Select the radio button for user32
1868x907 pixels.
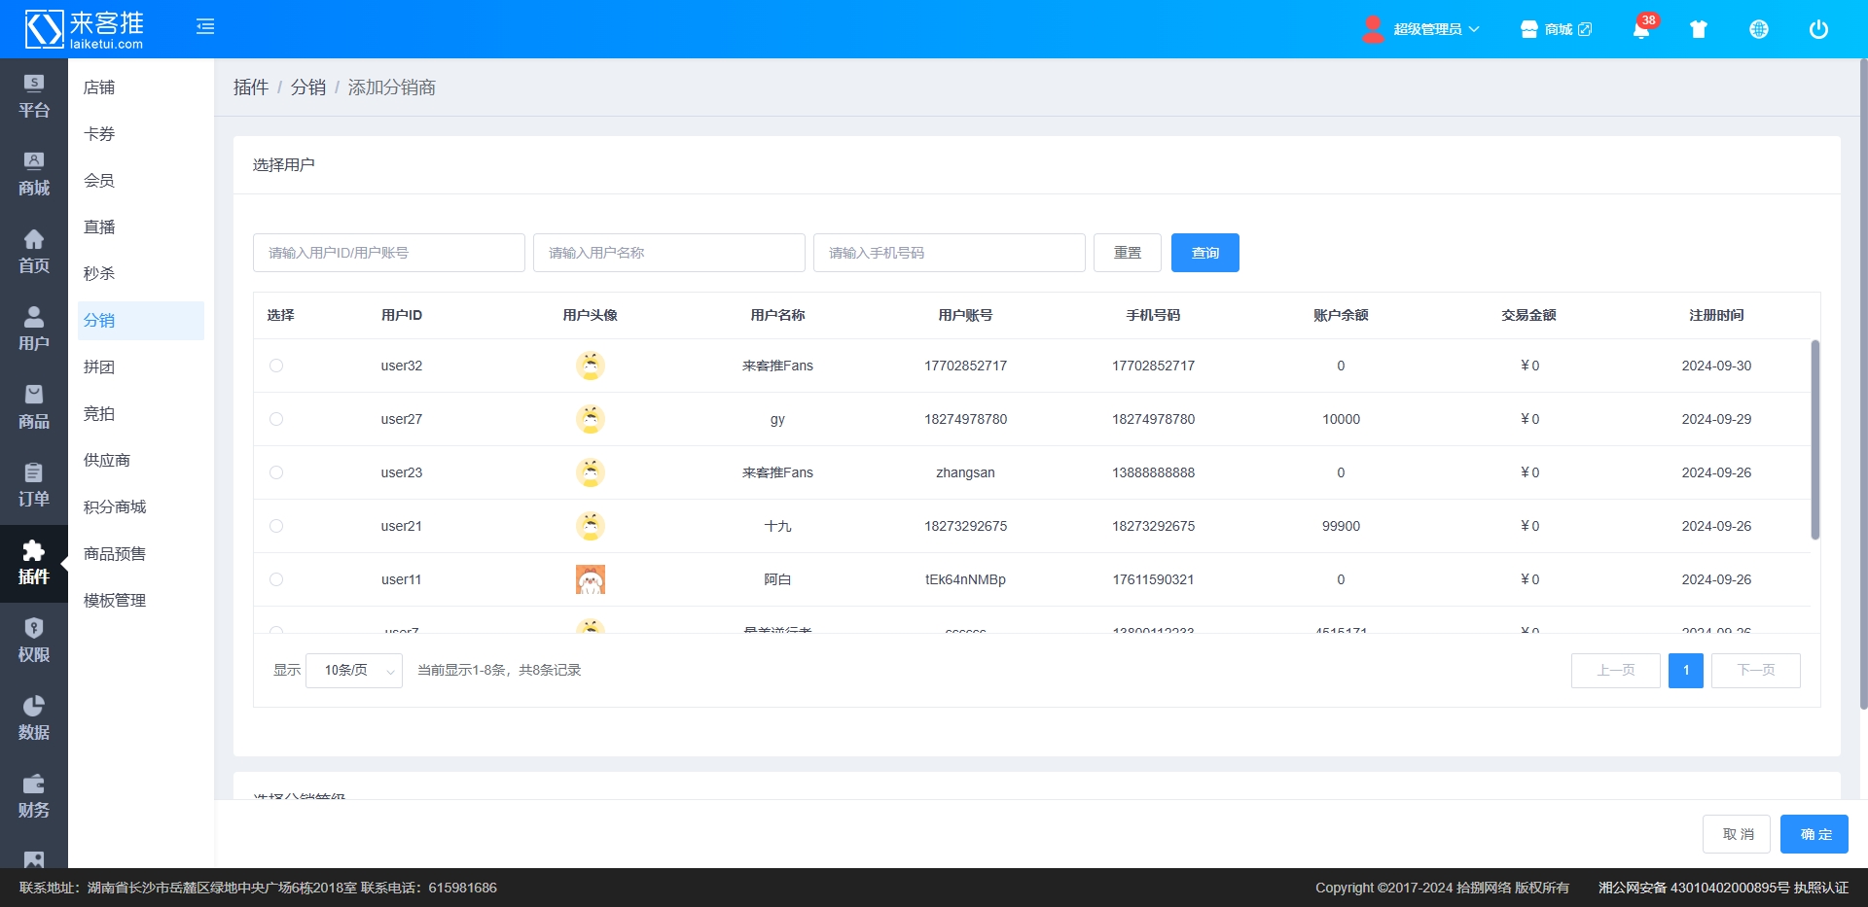pos(276,366)
